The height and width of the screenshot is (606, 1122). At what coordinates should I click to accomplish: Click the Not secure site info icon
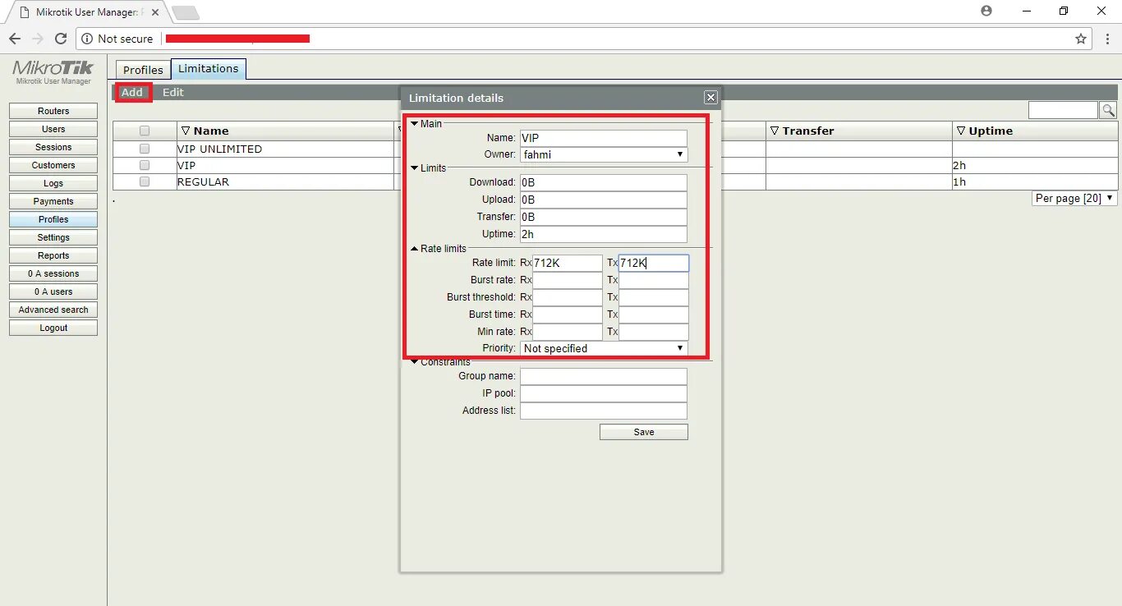click(x=88, y=39)
